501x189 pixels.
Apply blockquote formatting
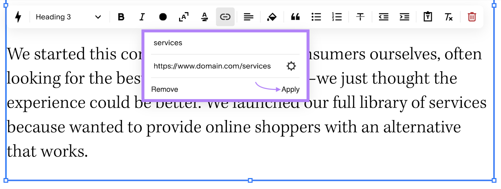295,17
